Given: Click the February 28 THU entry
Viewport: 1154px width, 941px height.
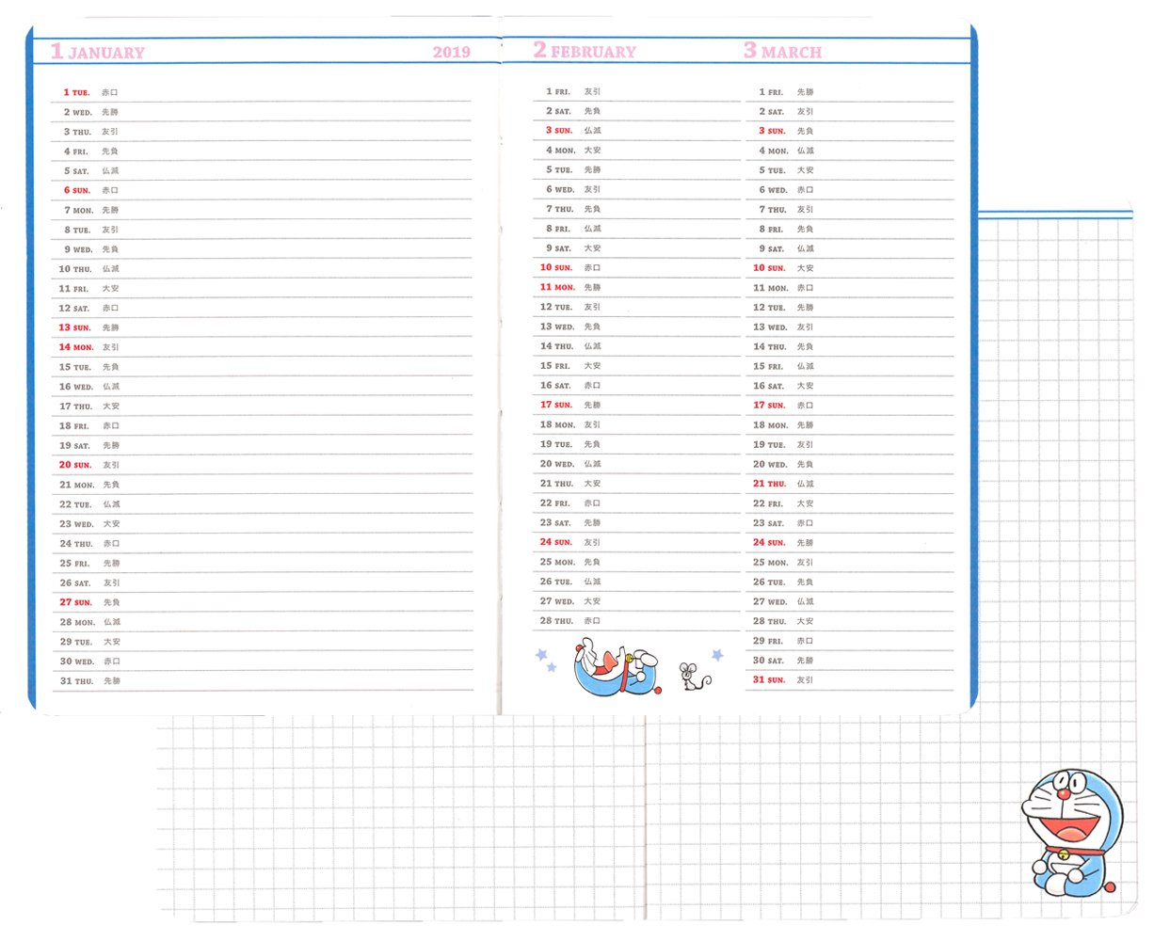Looking at the screenshot, I should pyautogui.click(x=556, y=621).
